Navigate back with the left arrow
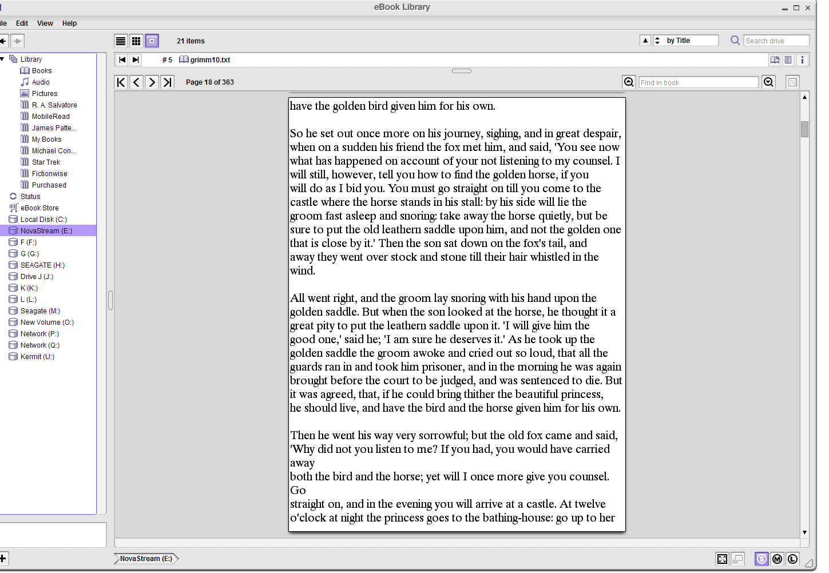This screenshot has height=573, width=829. [3, 41]
